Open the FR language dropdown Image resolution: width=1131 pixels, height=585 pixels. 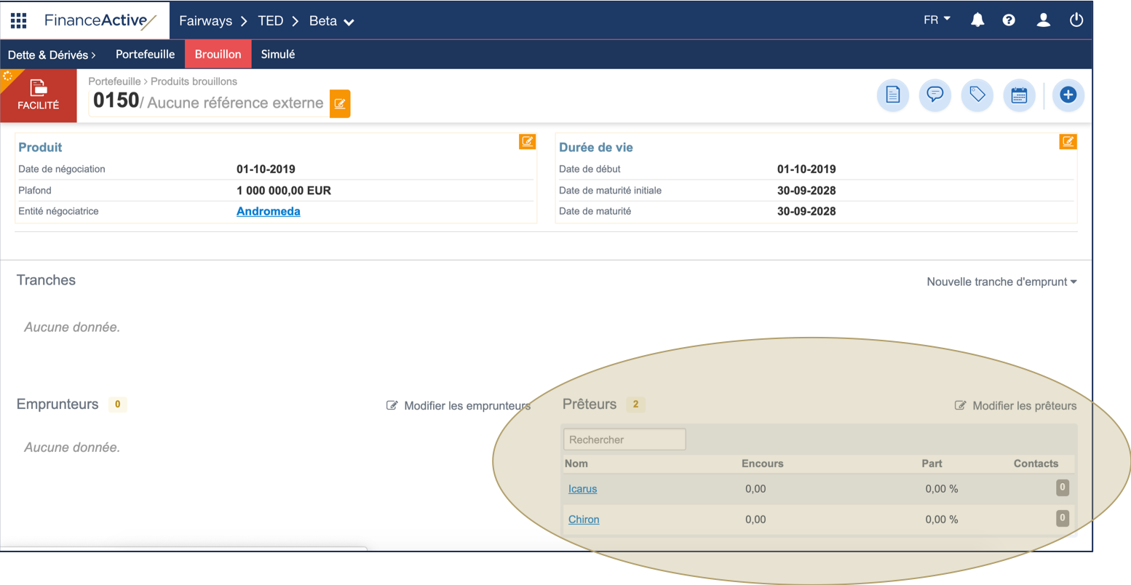(x=937, y=20)
